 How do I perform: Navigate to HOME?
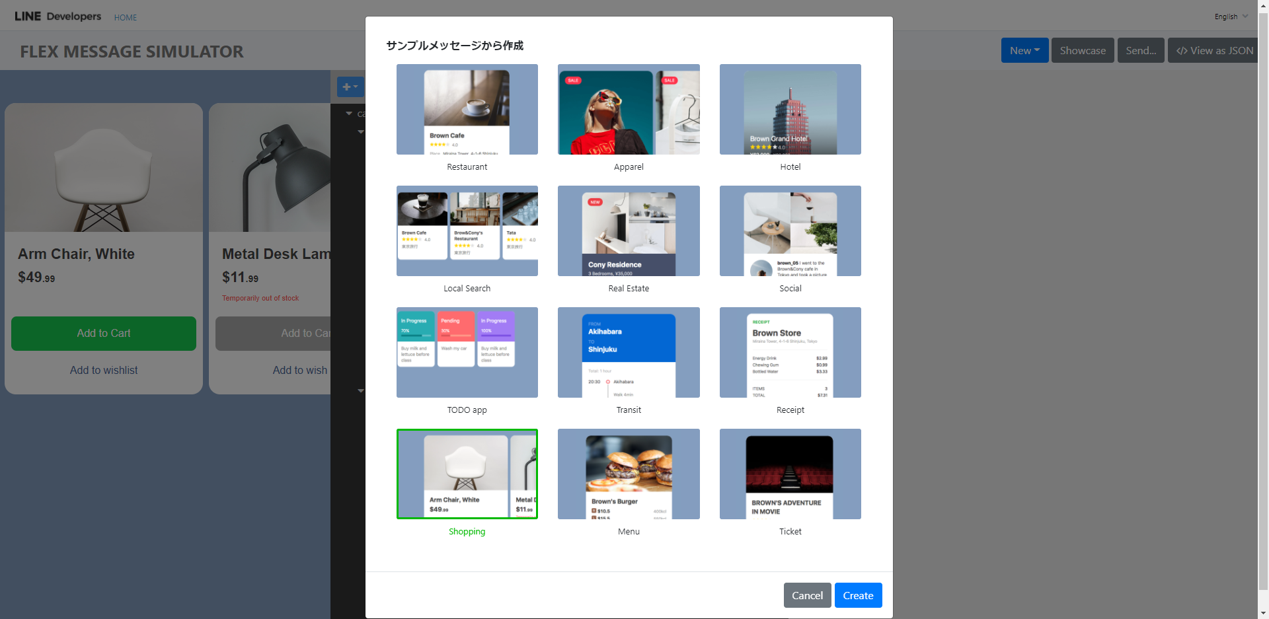[125, 17]
